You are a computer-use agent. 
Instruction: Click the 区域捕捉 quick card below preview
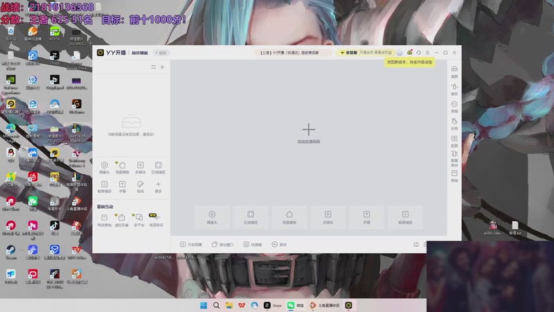(251, 217)
